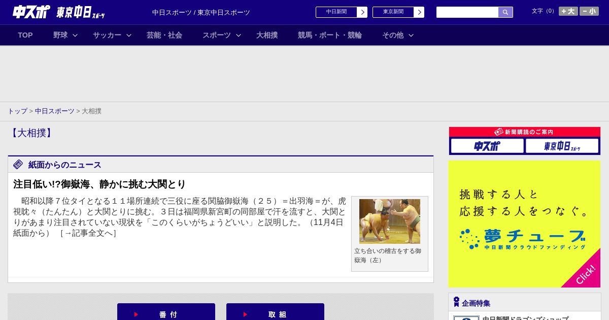The height and width of the screenshot is (320, 609).
Task: Click the 新聞購読のご案内 header label
Action: (524, 132)
